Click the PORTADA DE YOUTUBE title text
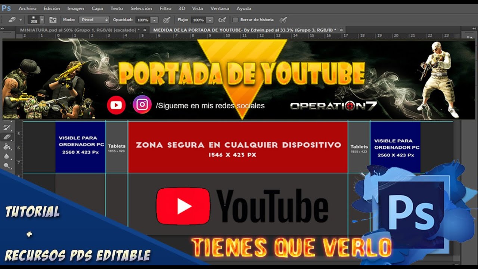The height and width of the screenshot is (269, 478). [242, 73]
